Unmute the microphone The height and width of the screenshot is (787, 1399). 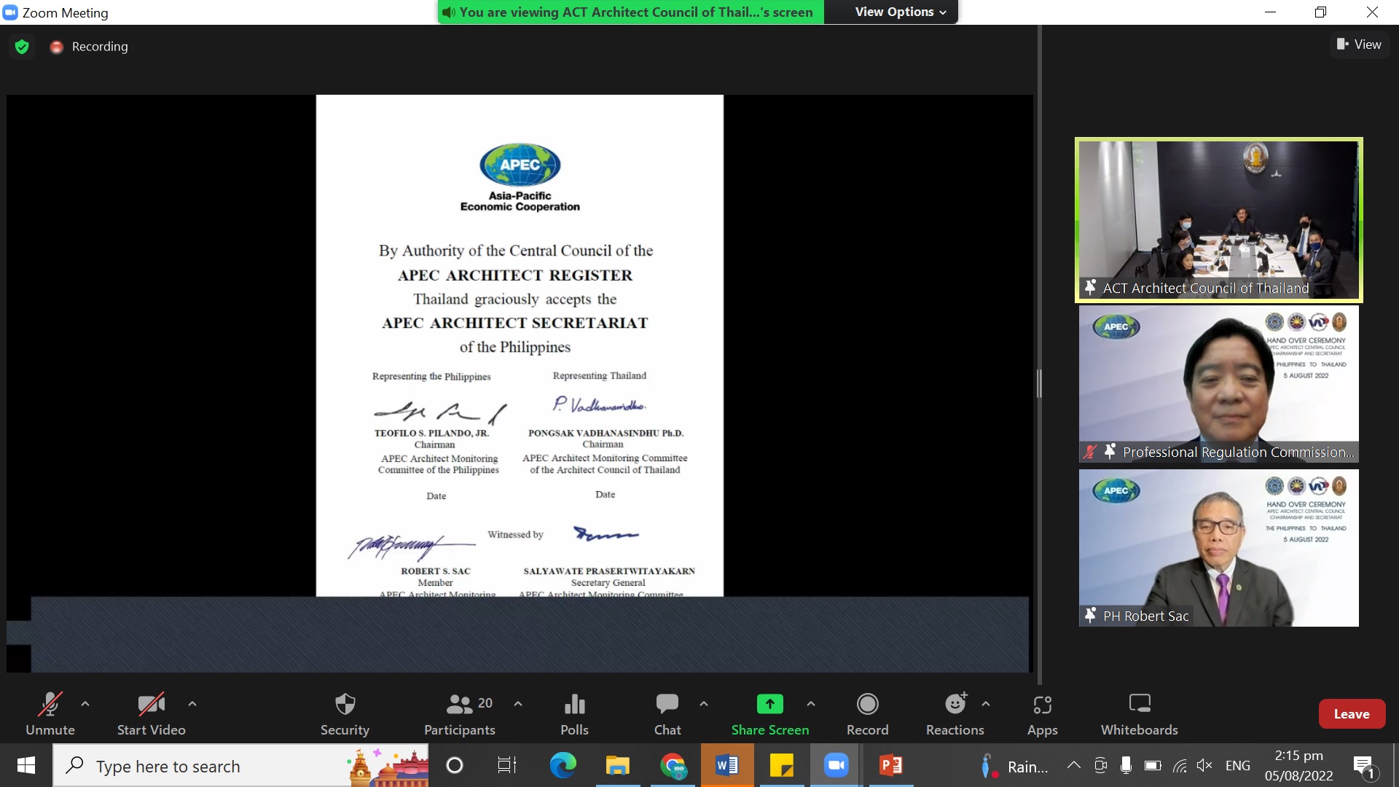[x=50, y=714]
